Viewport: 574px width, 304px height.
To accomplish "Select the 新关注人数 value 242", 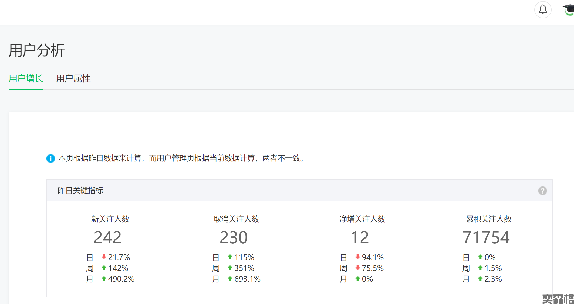I will [107, 237].
